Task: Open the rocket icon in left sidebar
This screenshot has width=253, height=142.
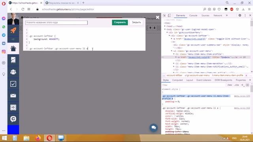Action: click(13, 30)
